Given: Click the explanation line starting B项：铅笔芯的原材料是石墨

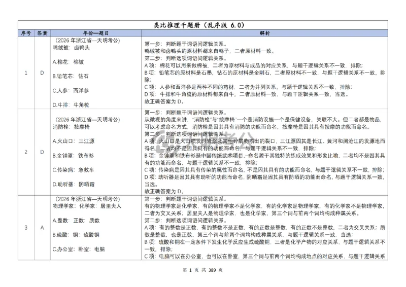Looking at the screenshot, I should (x=264, y=73).
